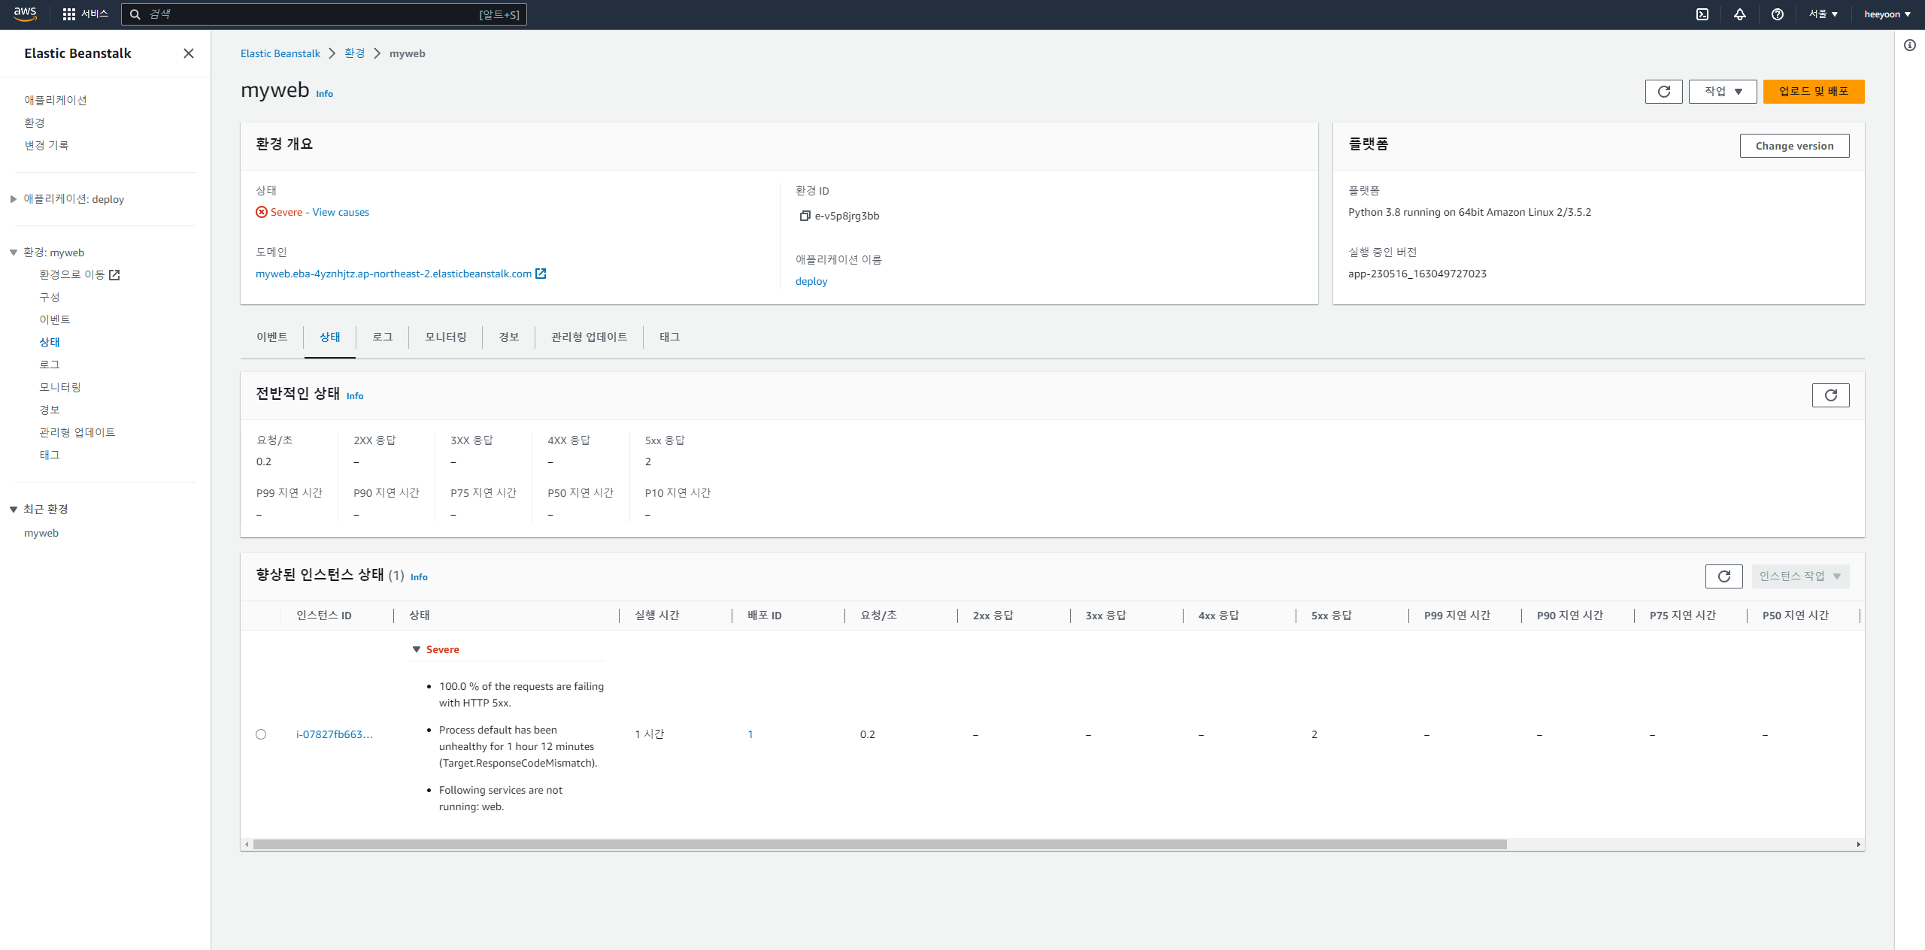Refresh the 전반적인 상태 panel
The height and width of the screenshot is (950, 1925).
pos(1831,395)
